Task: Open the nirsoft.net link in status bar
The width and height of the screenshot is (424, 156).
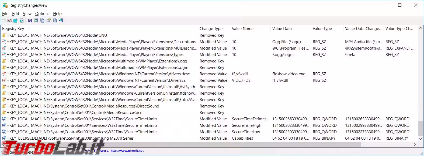Action: (x=127, y=151)
